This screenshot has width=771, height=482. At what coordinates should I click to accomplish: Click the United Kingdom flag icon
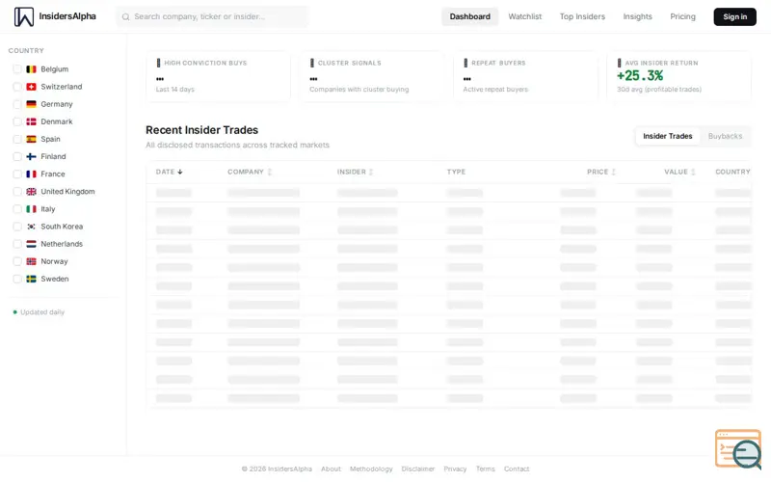31,191
